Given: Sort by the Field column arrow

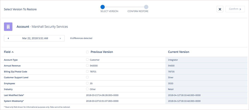Looking at the screenshot, I should pyautogui.click(x=12, y=52).
